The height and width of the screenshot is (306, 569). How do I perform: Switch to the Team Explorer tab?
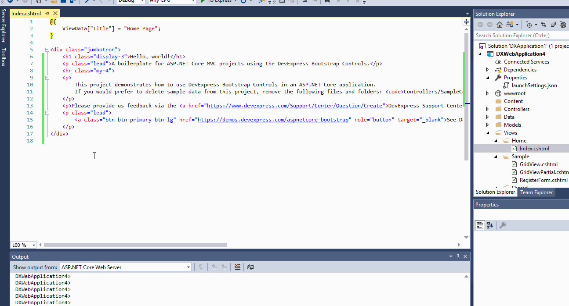pyautogui.click(x=536, y=192)
